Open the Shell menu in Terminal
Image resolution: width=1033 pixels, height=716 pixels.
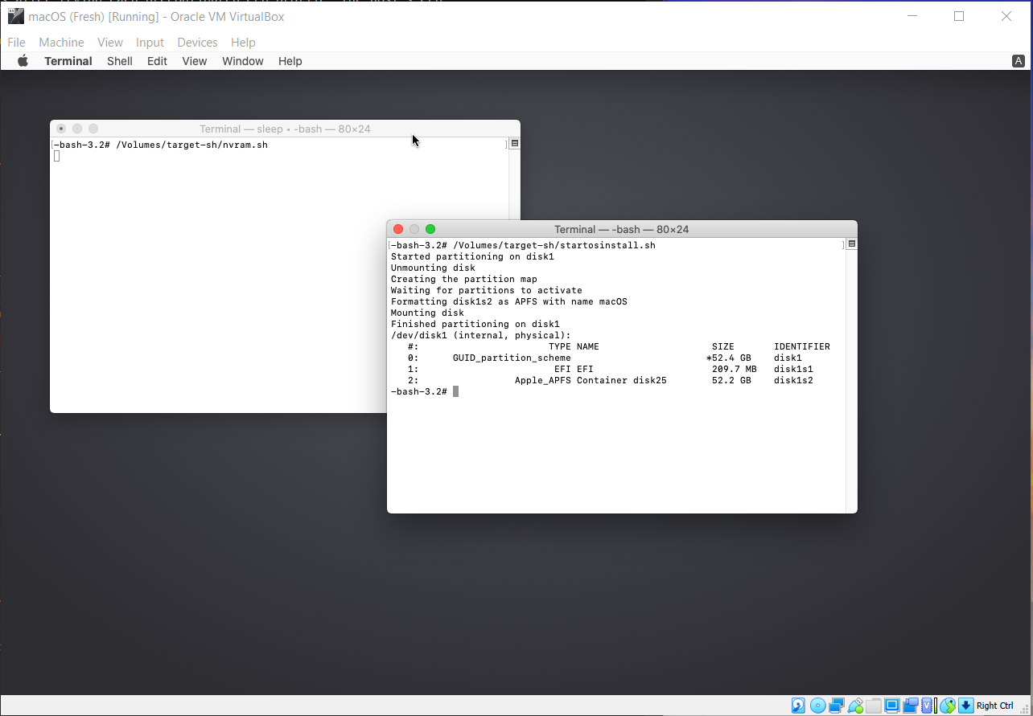tap(119, 60)
